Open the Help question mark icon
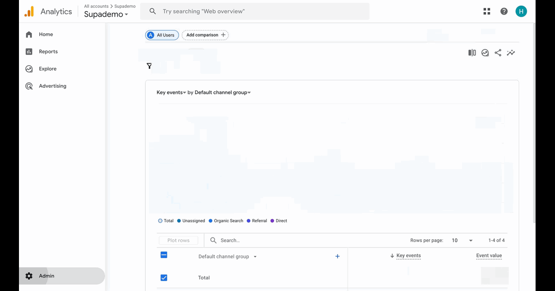This screenshot has width=555, height=291. 504,12
